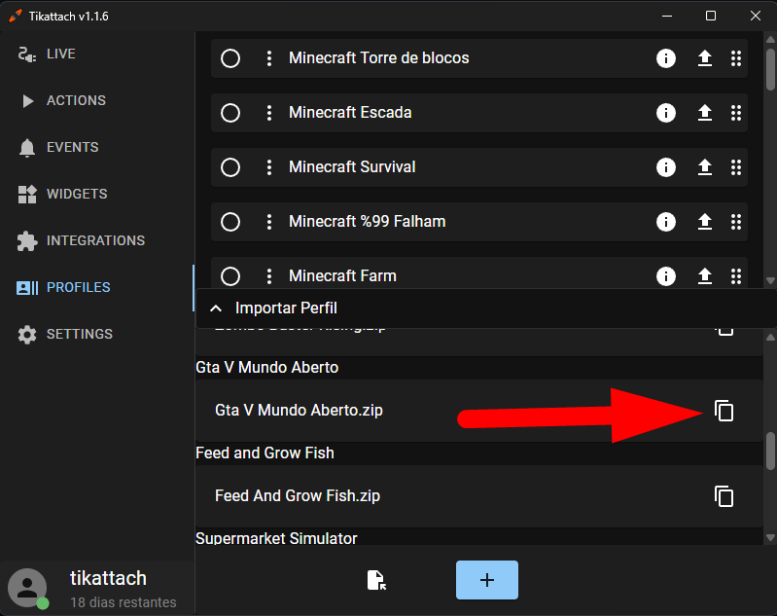Open options menu for Minecraft Farm

269,276
